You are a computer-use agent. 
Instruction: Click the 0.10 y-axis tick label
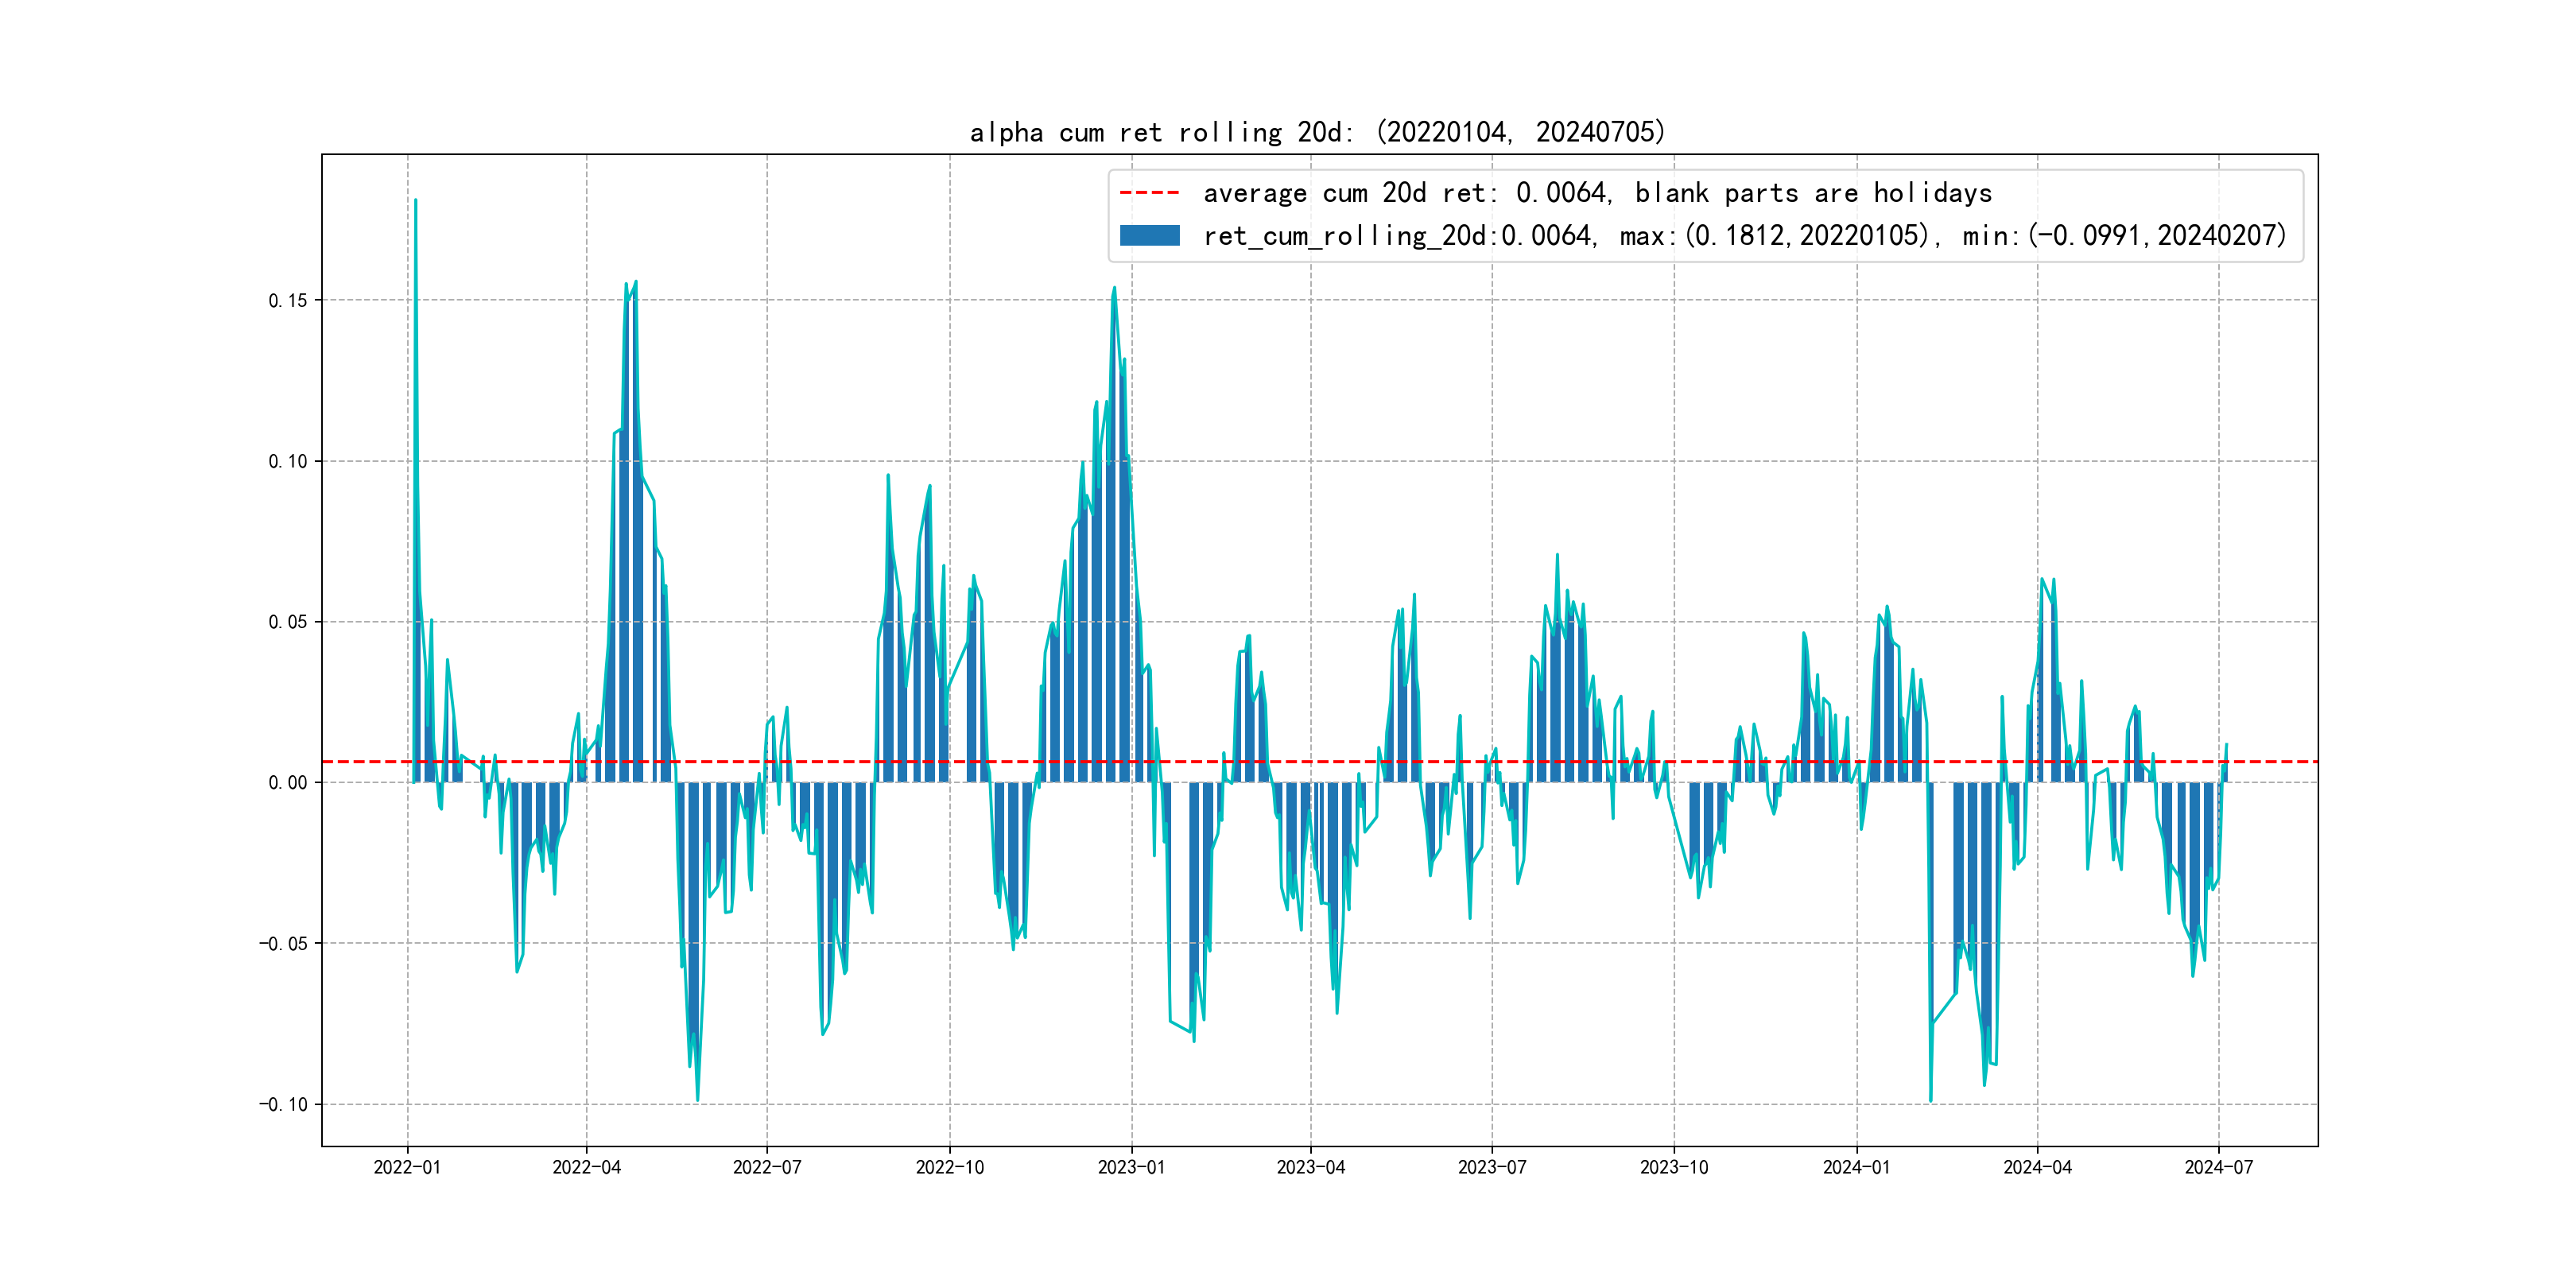click(288, 461)
